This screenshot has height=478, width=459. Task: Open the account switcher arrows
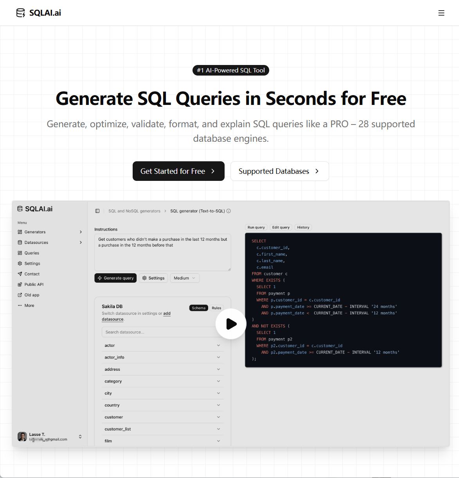[80, 437]
